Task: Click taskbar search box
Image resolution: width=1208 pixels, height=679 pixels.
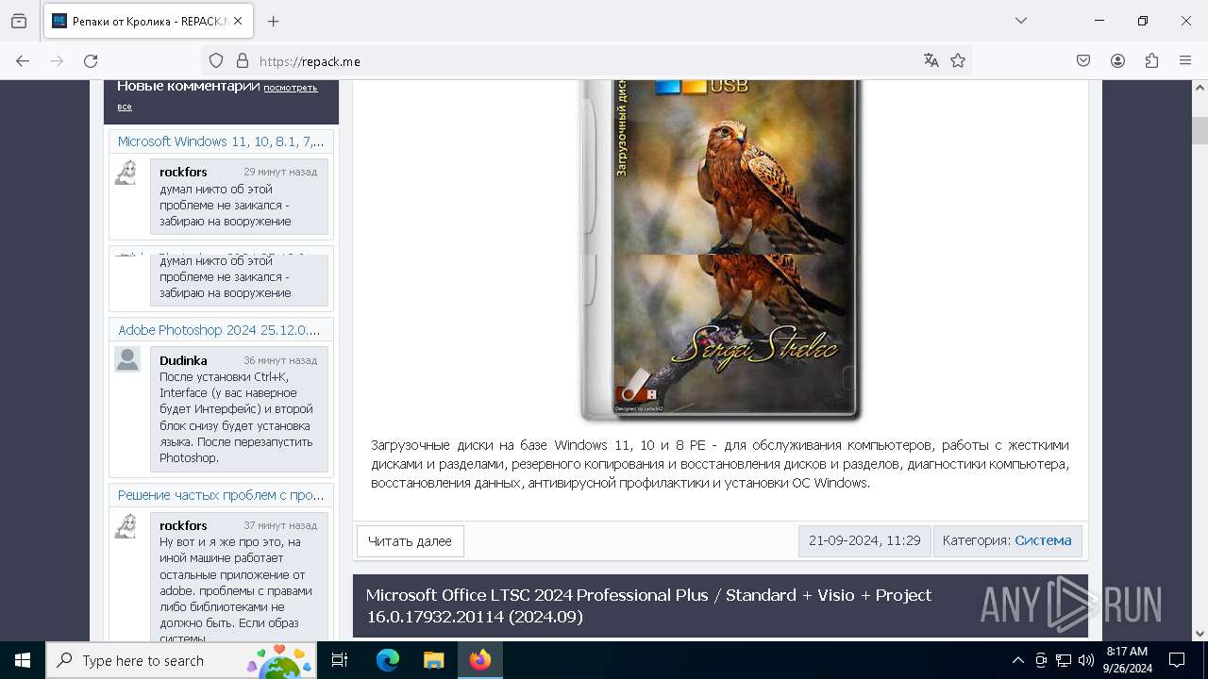Action: click(181, 660)
